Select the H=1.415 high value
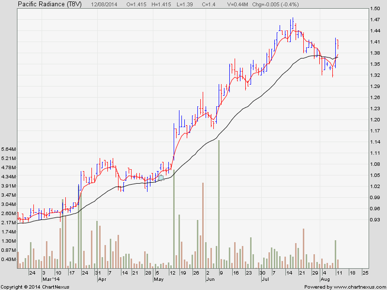 [161, 4]
